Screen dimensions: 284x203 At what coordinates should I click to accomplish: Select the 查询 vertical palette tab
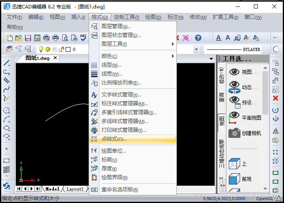click(222, 97)
